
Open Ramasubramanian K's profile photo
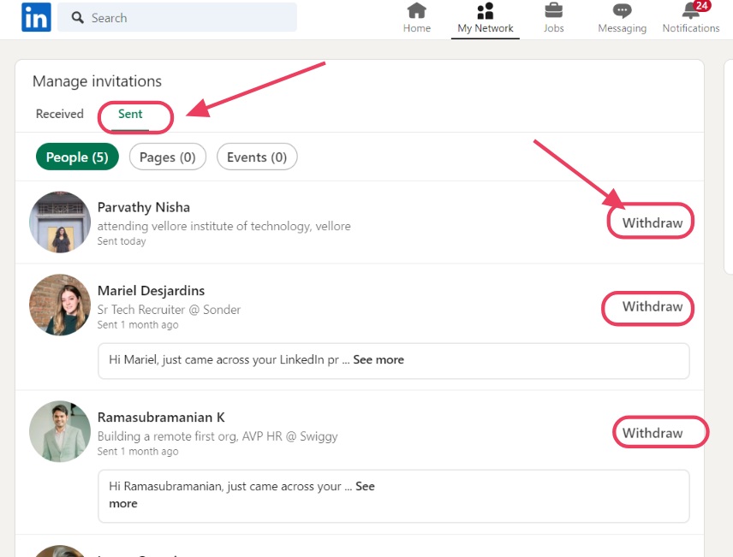tap(60, 431)
